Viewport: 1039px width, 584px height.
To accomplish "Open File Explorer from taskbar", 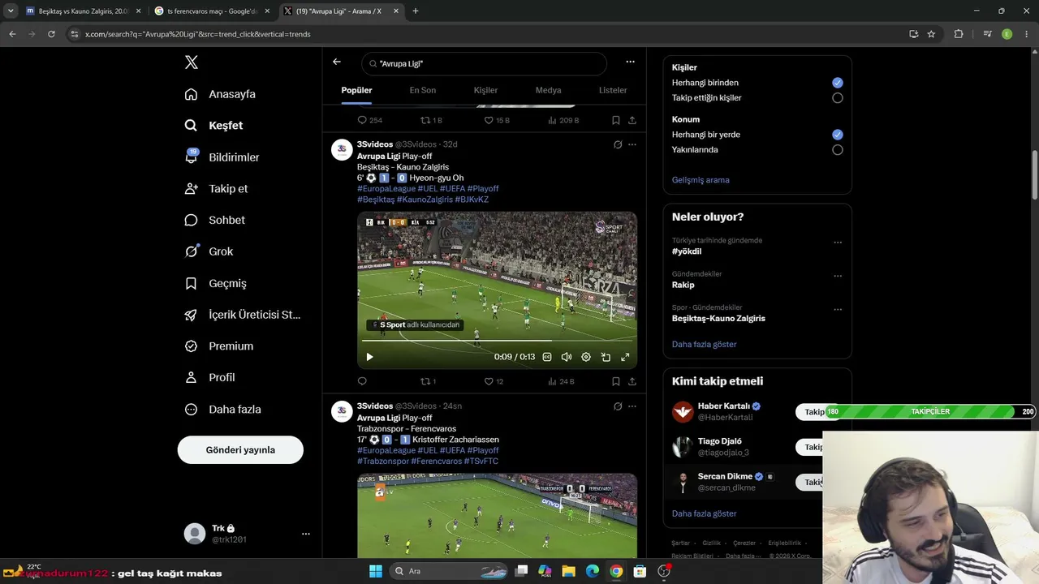I will (x=569, y=571).
